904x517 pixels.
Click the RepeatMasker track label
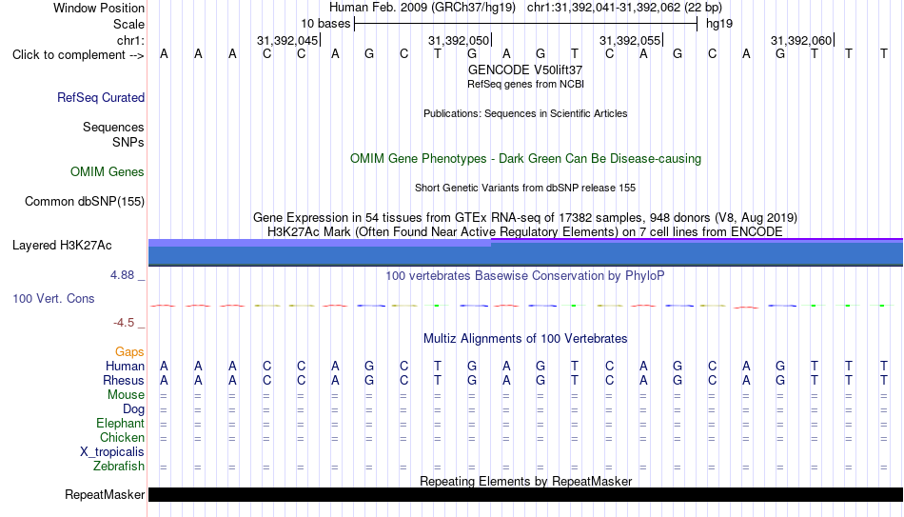click(105, 494)
